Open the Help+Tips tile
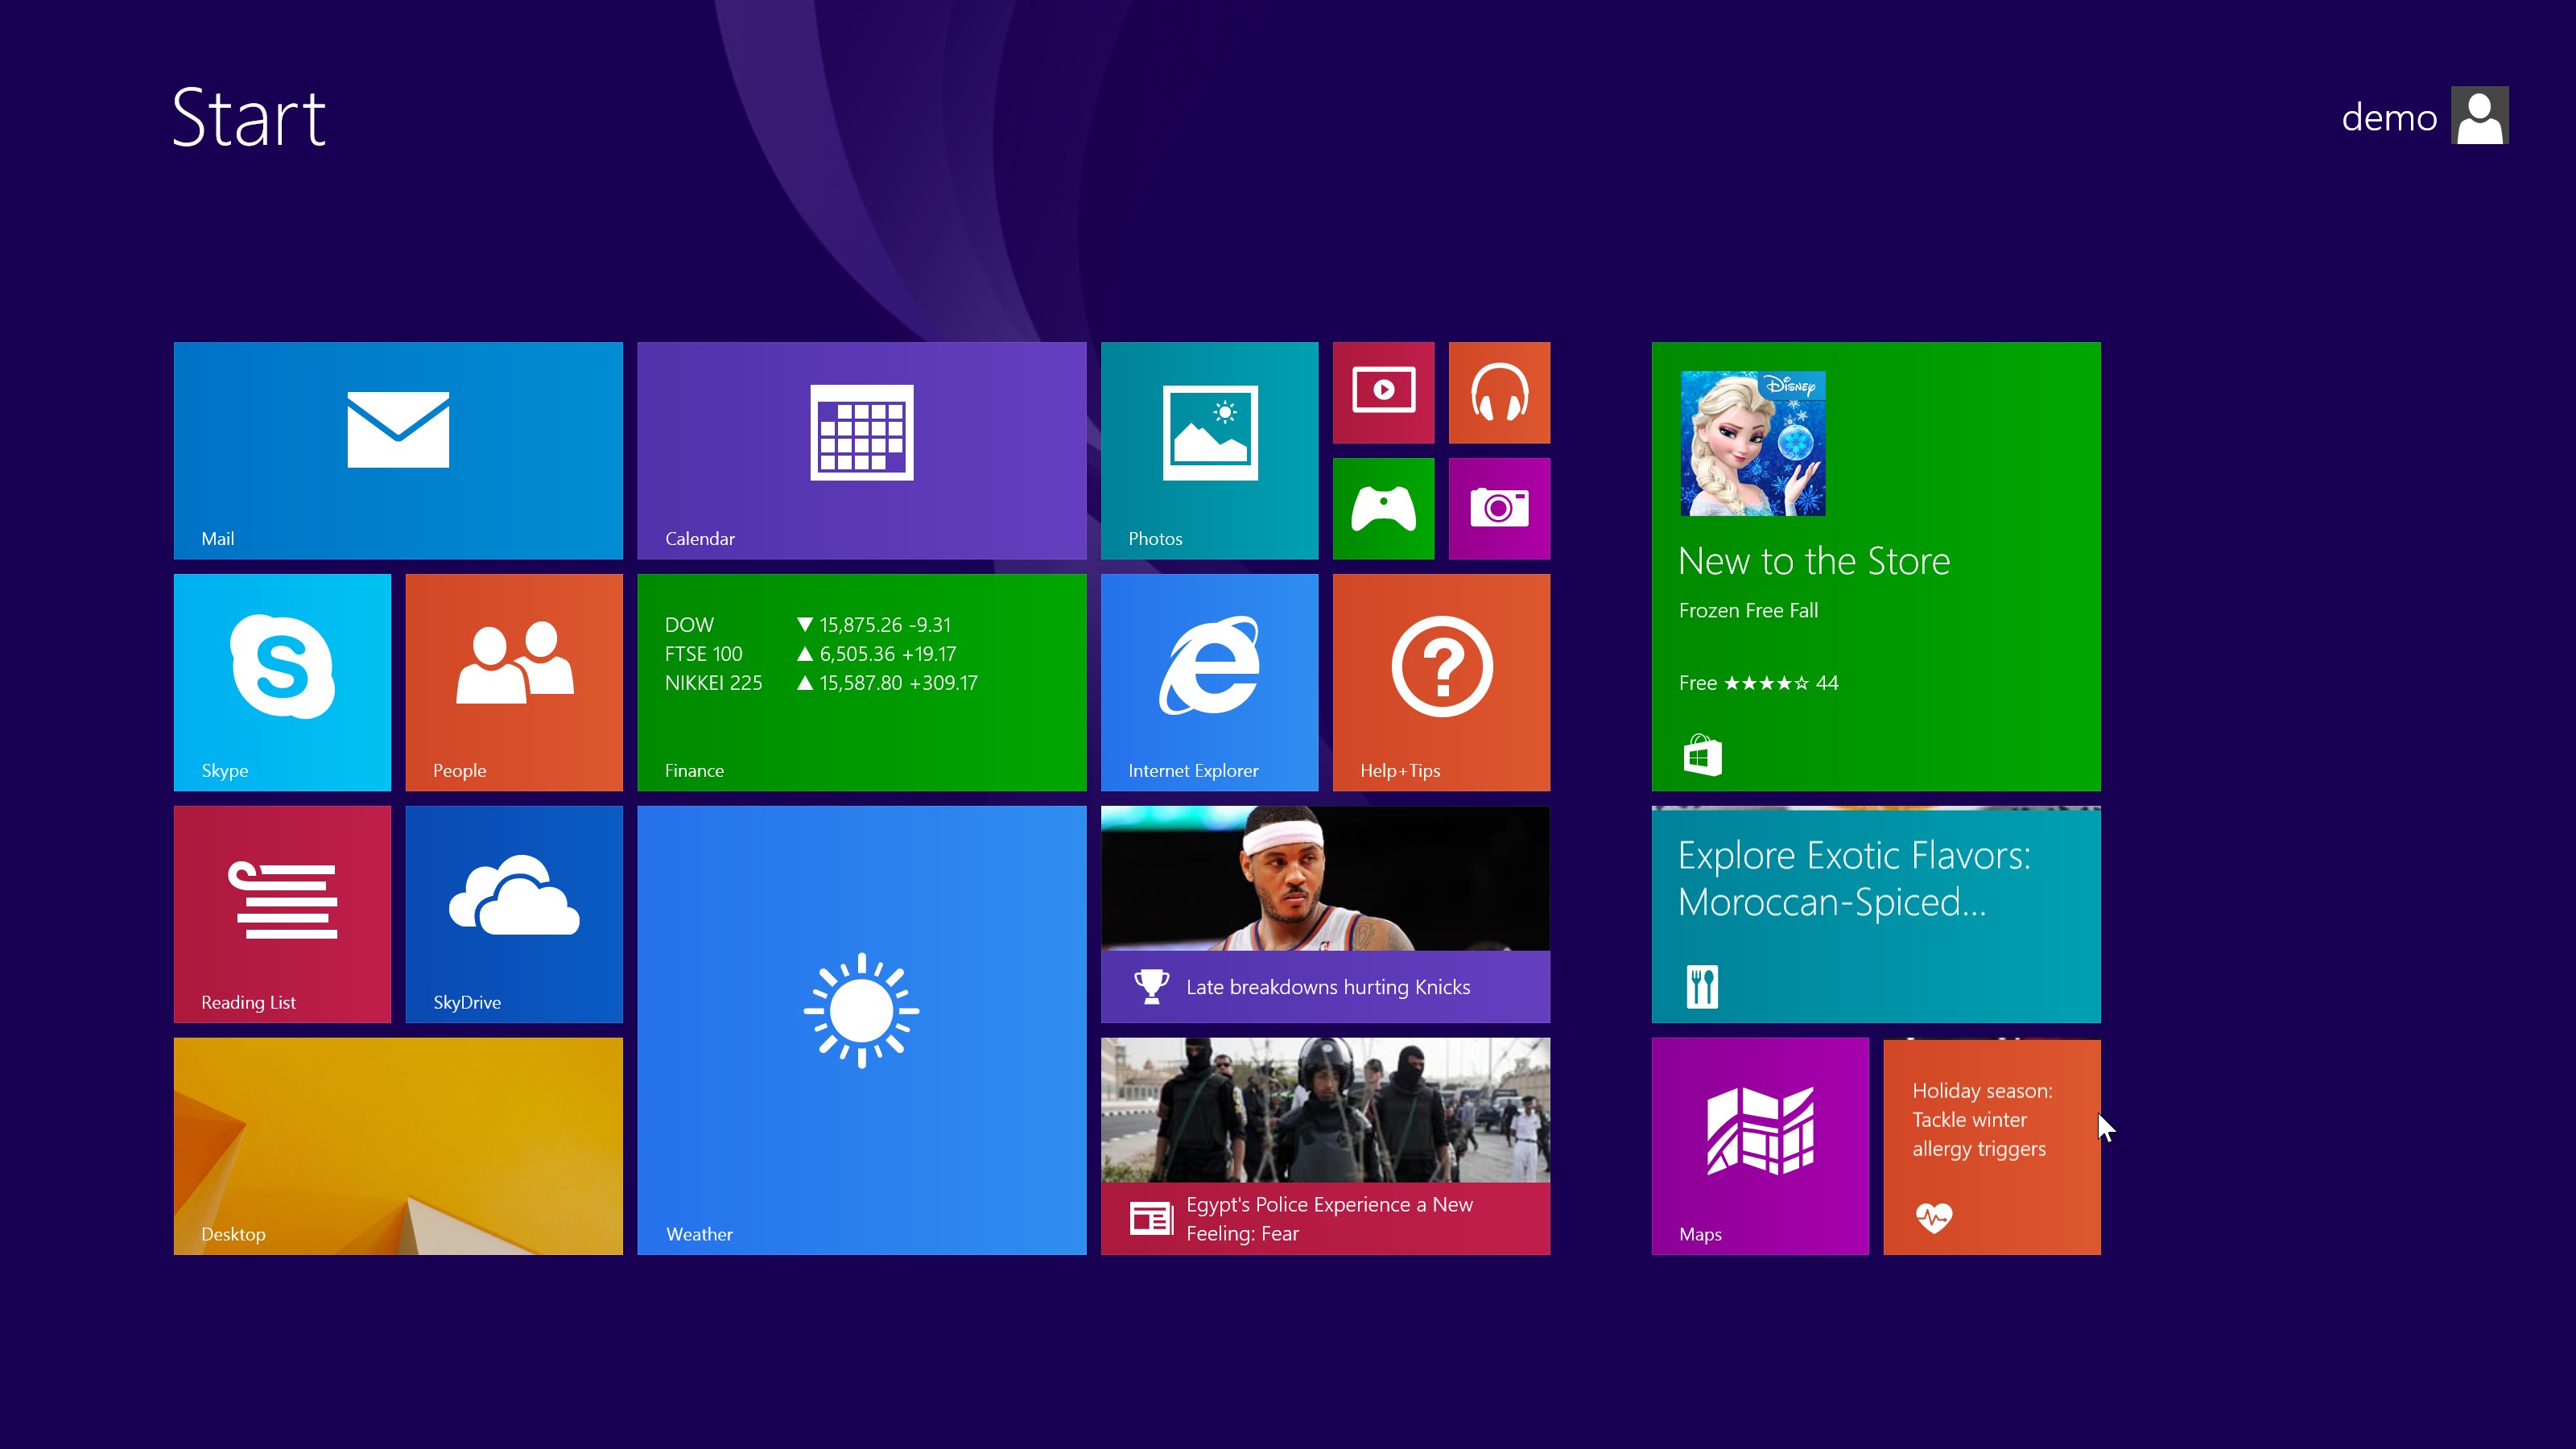 point(1441,682)
